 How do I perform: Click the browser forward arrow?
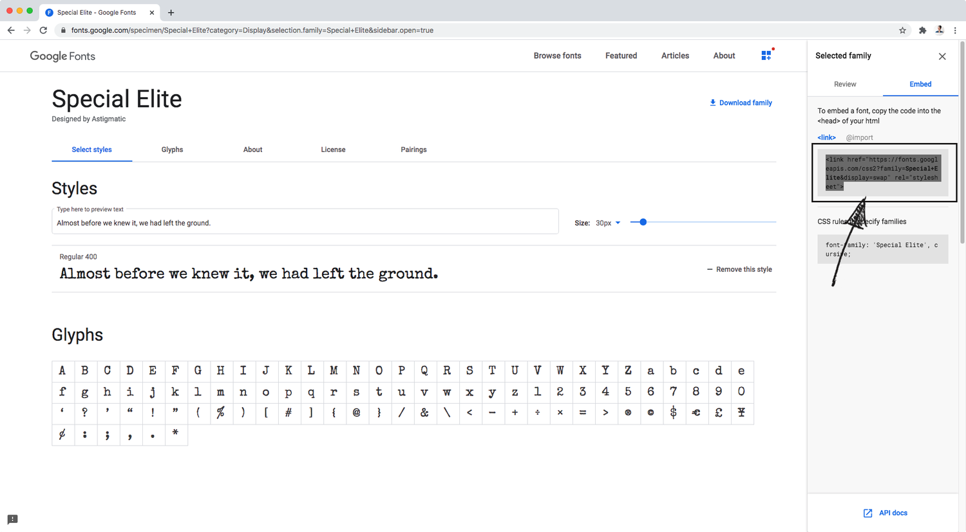tap(27, 30)
